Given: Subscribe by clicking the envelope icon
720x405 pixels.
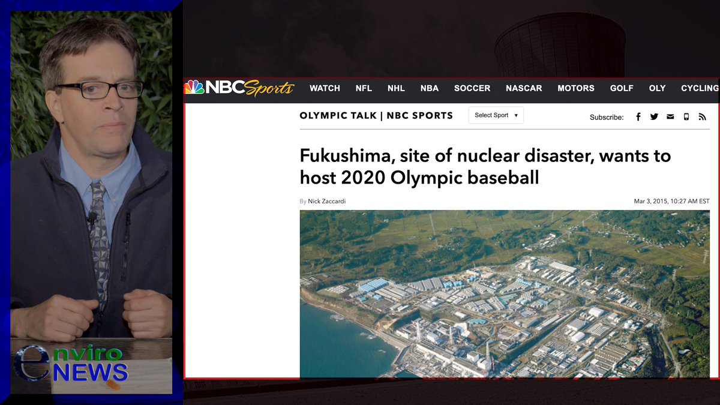Looking at the screenshot, I should 670,116.
